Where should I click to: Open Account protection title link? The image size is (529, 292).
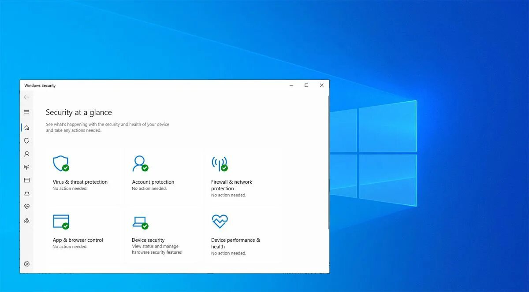[x=153, y=182]
